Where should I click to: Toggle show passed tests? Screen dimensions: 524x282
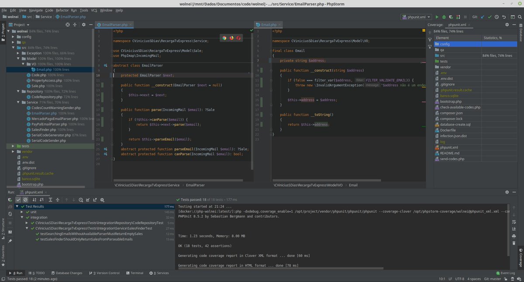[x=18, y=200]
